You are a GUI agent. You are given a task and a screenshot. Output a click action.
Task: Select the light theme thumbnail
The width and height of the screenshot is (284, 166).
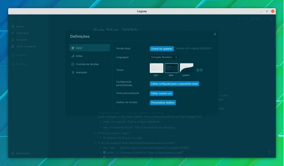pyautogui.click(x=157, y=68)
